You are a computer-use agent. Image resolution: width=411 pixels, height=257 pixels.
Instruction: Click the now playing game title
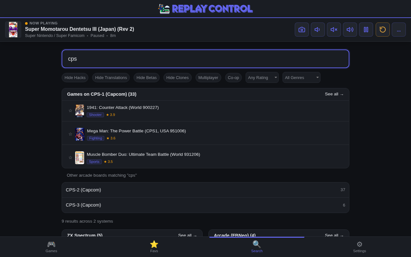pos(80,29)
